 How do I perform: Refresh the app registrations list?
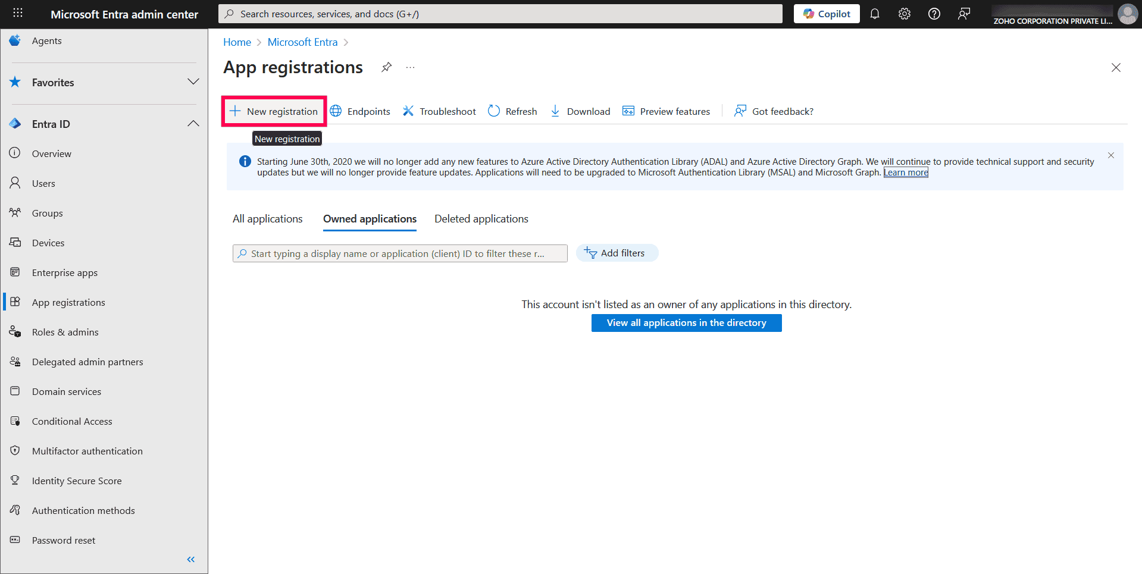pyautogui.click(x=512, y=111)
